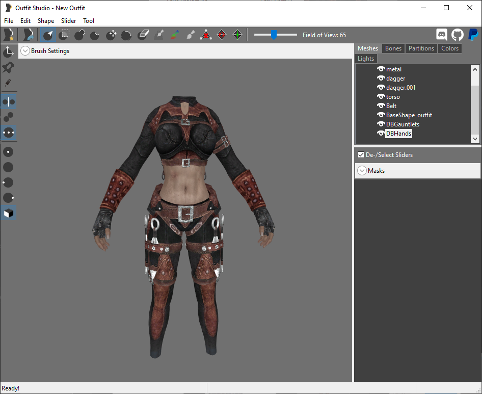The image size is (482, 394).
Task: Expand the Brush Settings panel
Action: pos(25,51)
